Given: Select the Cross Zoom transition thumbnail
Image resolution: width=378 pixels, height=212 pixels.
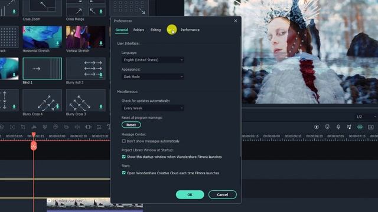Looking at the screenshot, I should 42,8.
